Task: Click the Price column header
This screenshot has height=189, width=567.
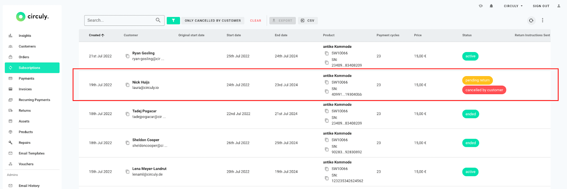Action: (x=418, y=35)
